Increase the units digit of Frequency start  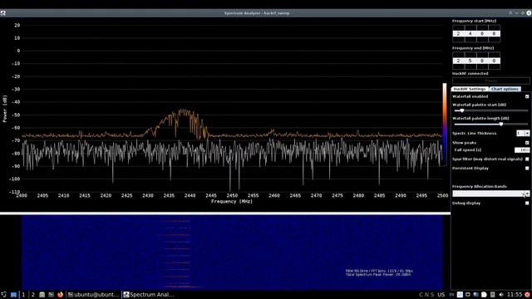(494, 27)
